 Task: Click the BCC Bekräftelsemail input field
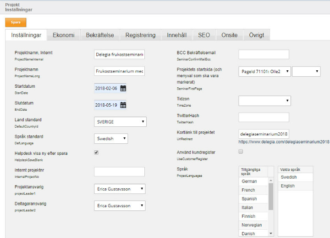pyautogui.click(x=264, y=54)
